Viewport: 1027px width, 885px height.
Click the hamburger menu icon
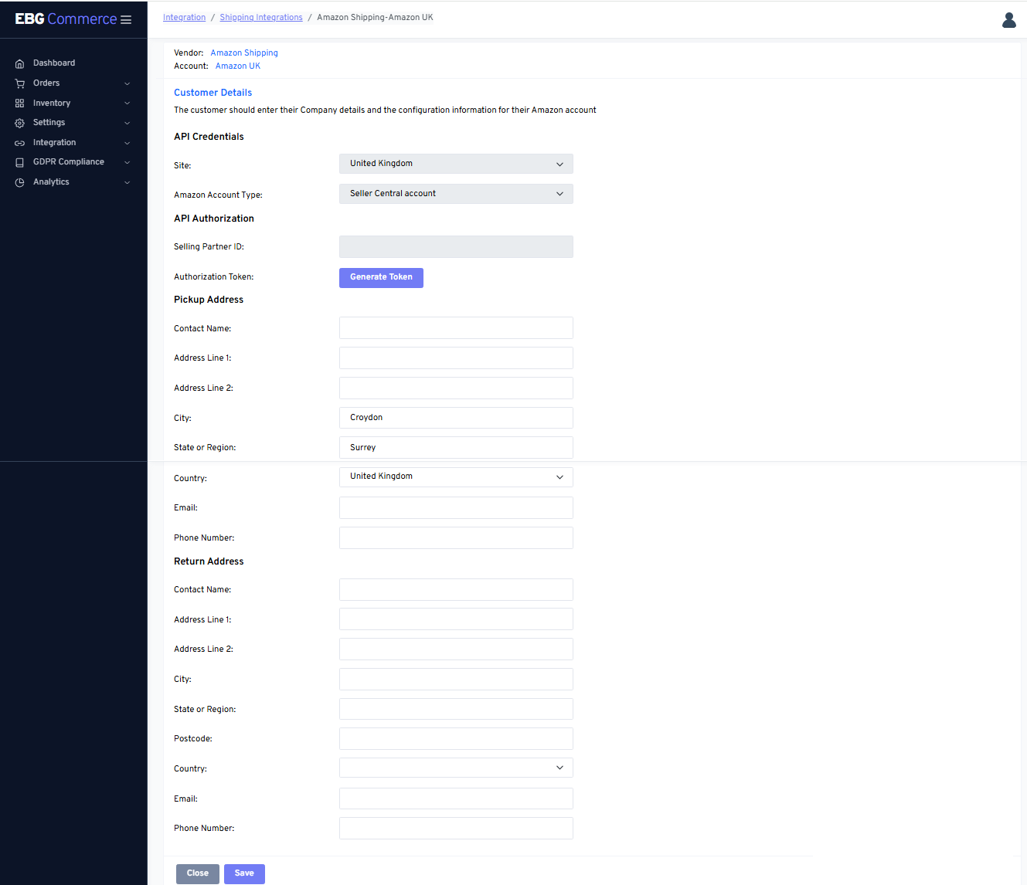tap(126, 20)
